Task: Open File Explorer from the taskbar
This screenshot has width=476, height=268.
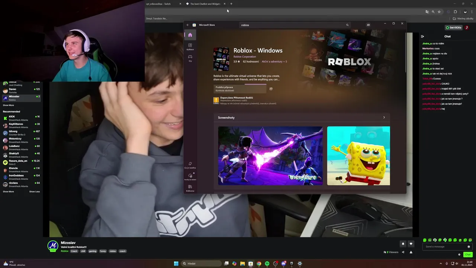Action: [242, 264]
